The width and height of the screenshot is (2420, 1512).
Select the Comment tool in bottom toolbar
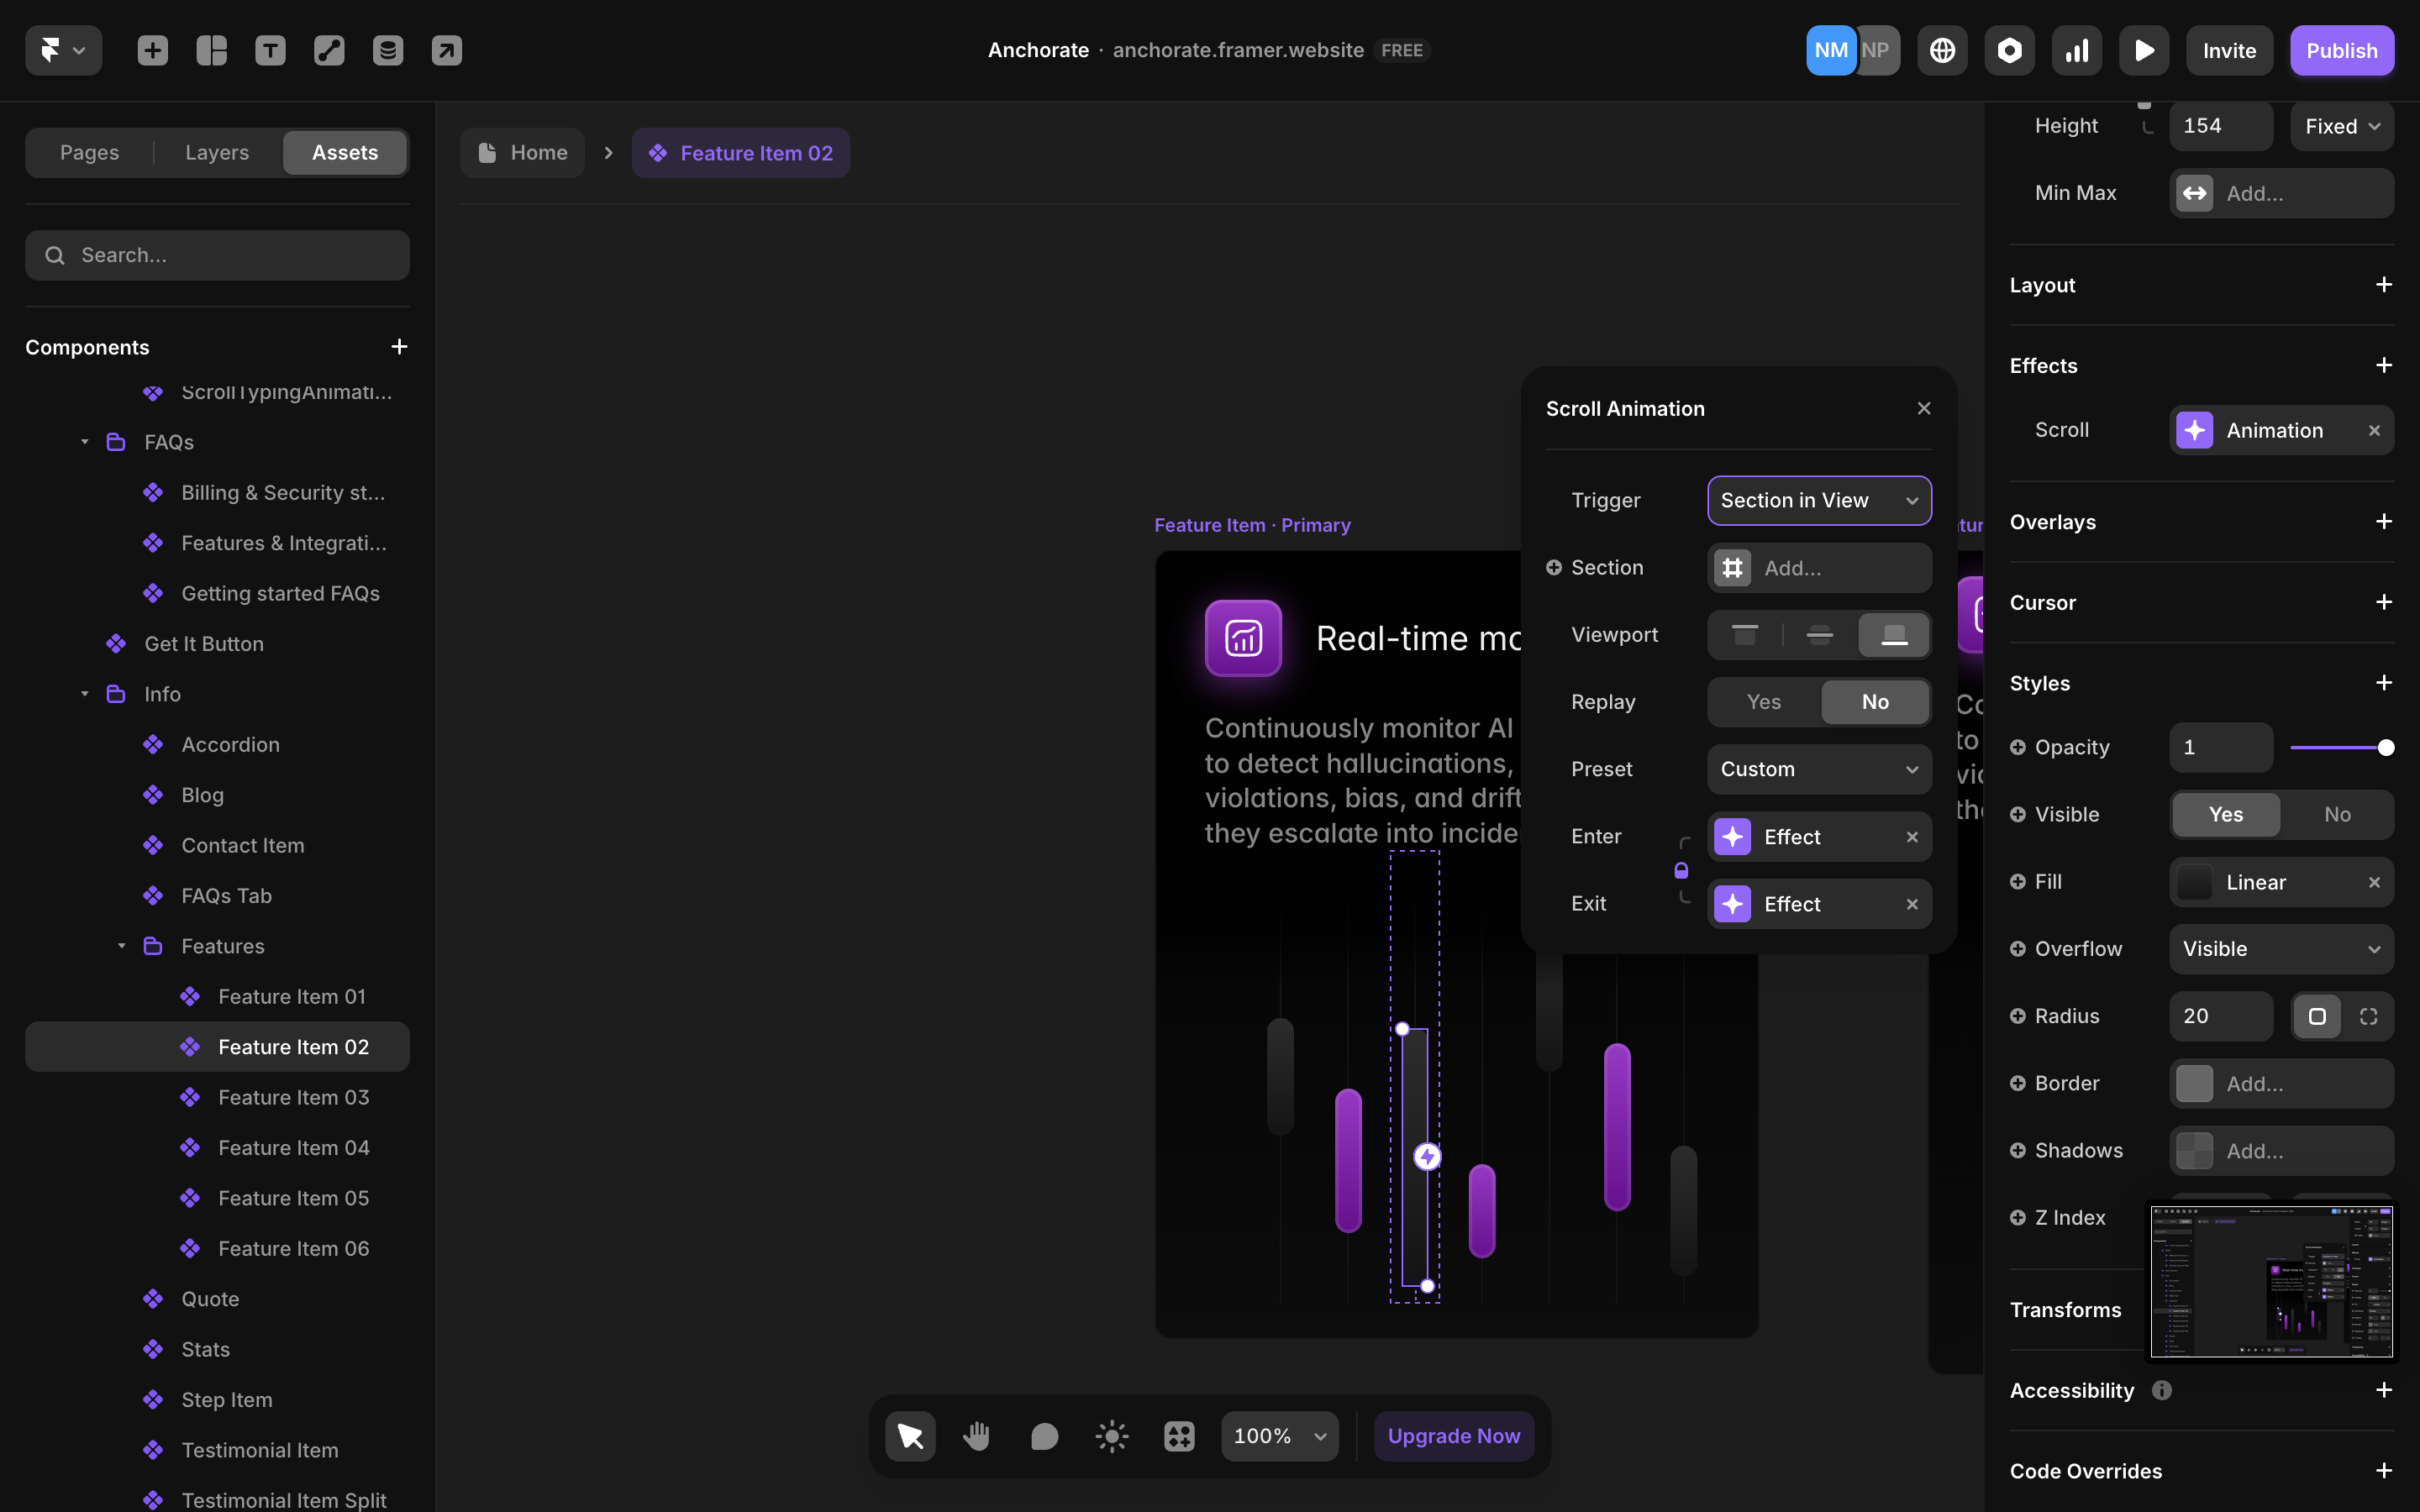1044,1436
